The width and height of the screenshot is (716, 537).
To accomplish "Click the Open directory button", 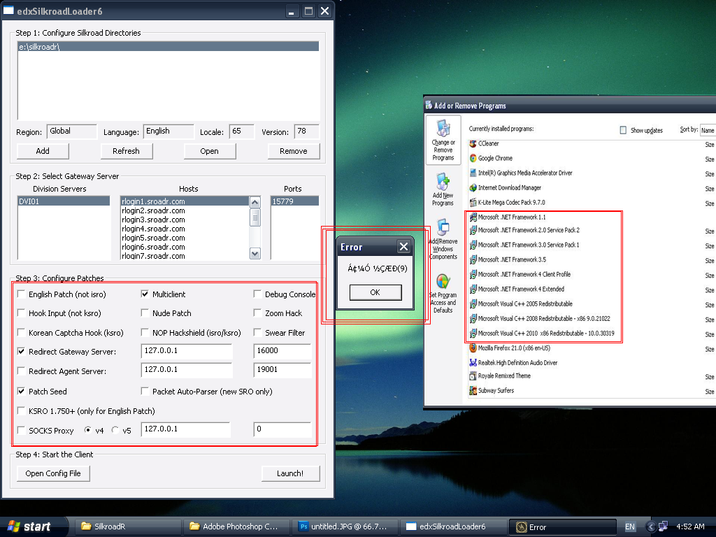I will [210, 151].
